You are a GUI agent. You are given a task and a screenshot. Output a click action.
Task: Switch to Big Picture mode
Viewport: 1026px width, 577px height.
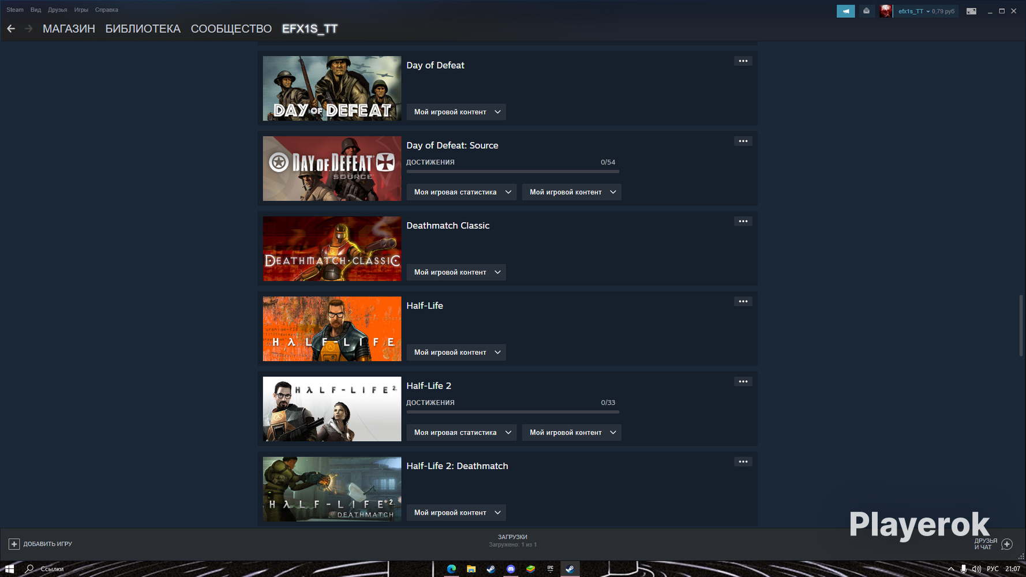tap(971, 11)
